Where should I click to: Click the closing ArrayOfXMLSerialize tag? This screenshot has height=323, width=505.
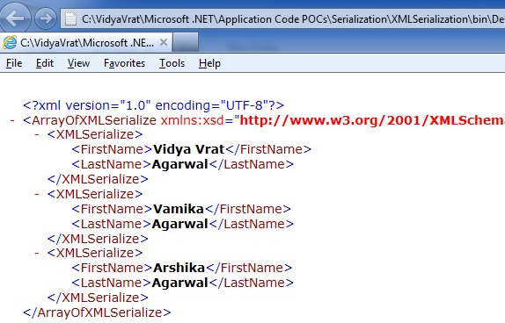98,312
